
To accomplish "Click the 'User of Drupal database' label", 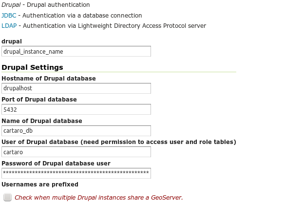I will point(119,142).
